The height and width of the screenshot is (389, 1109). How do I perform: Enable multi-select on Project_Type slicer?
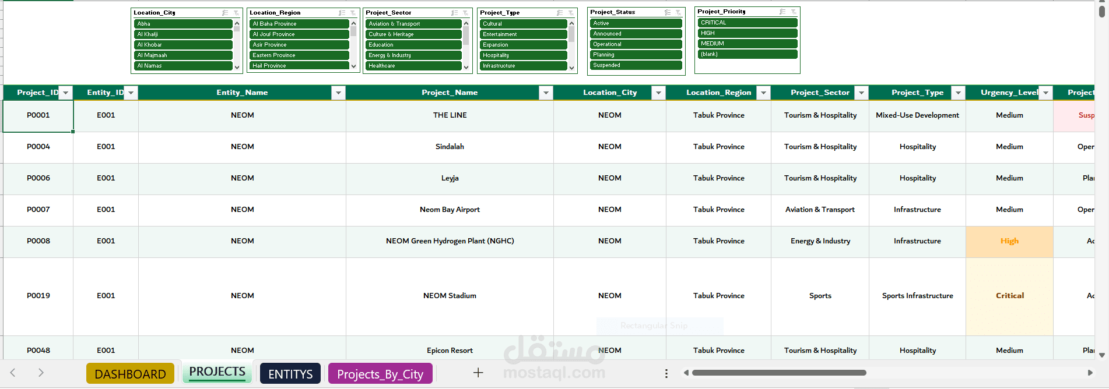tap(560, 12)
